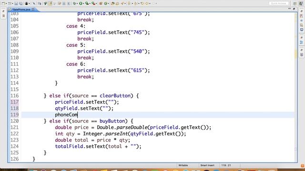The image size is (305, 171).
Task: Click the Coverage launch icon
Action: [x=87, y=3]
